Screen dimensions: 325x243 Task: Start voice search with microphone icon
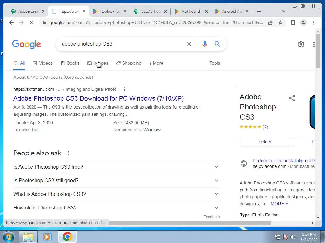pyautogui.click(x=205, y=44)
